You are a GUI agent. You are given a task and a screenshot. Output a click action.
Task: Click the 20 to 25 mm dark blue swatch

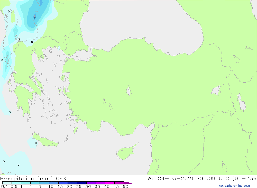72,183
